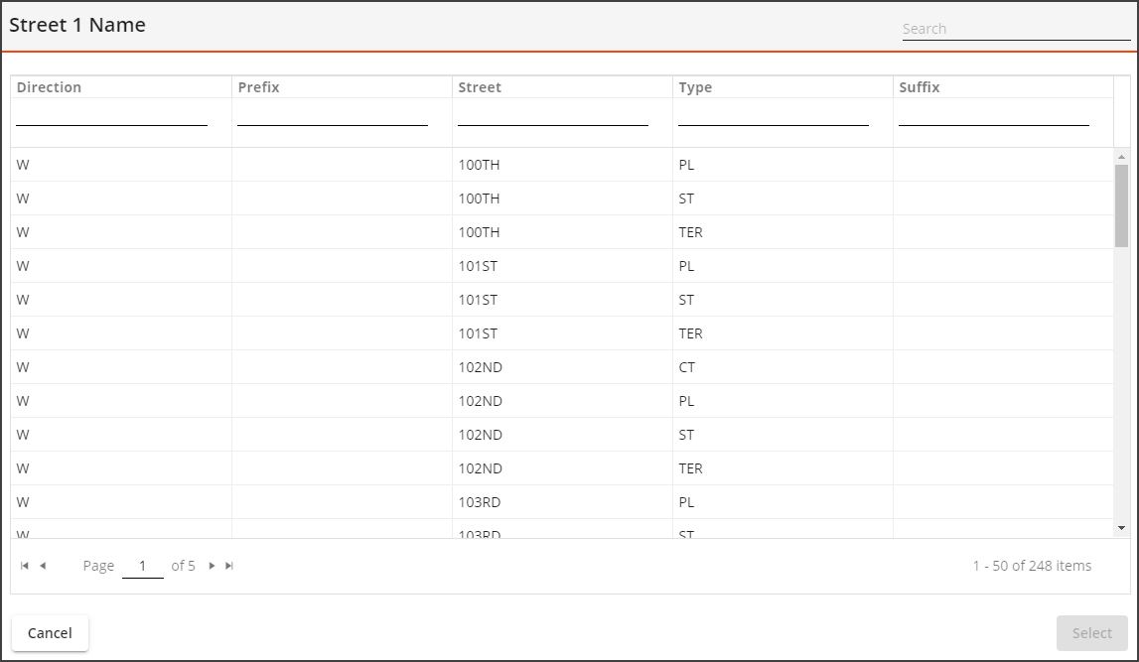Click the page number input box
Image resolution: width=1139 pixels, height=662 pixels.
coord(143,566)
